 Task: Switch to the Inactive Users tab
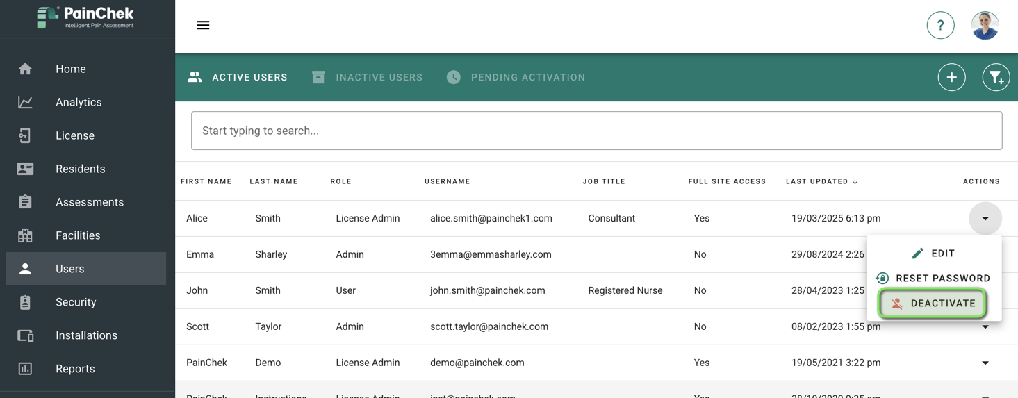pos(367,77)
